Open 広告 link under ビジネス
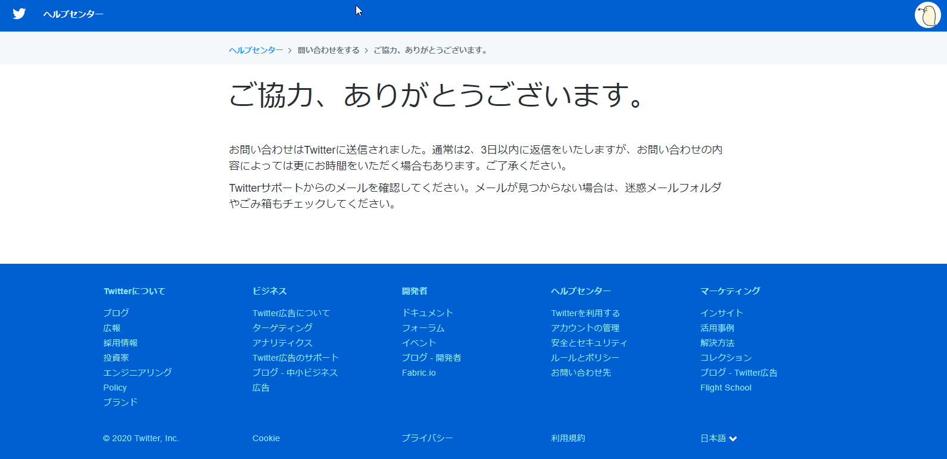 click(x=261, y=388)
